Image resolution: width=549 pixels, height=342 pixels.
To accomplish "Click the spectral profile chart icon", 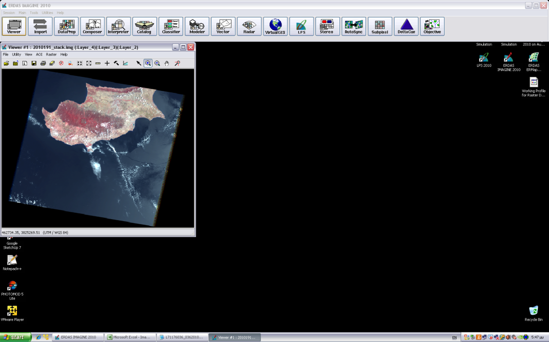I will tap(125, 63).
